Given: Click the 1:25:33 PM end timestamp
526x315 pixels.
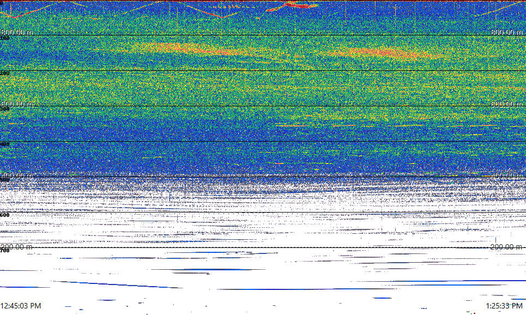Looking at the screenshot, I should coord(504,306).
